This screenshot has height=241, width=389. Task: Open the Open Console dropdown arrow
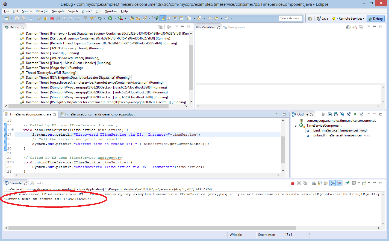369,183
